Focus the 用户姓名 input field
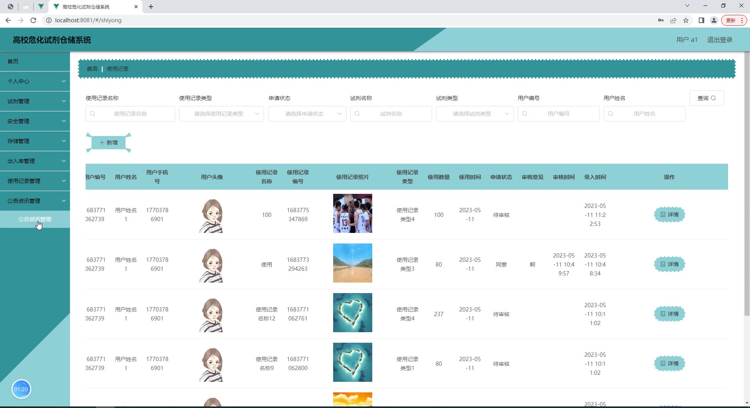 point(644,114)
